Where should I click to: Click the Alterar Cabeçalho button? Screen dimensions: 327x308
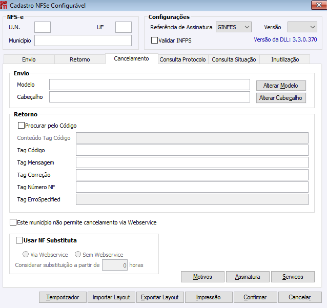[281, 98]
